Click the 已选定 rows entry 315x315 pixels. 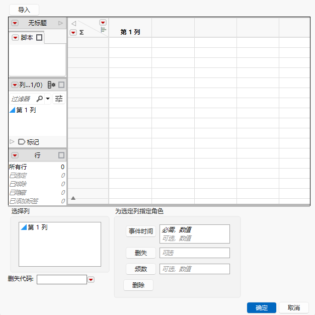tap(37, 176)
